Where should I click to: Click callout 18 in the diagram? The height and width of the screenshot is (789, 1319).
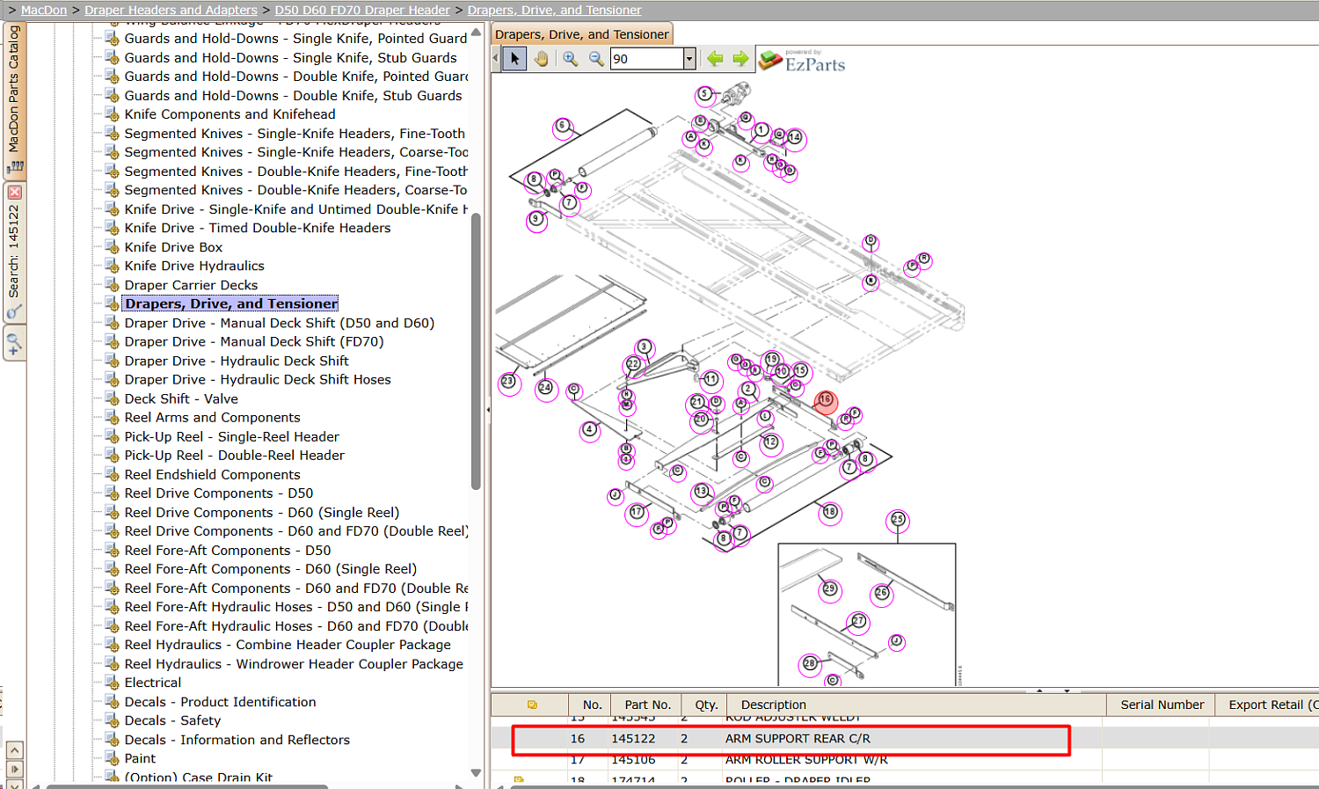click(x=830, y=512)
